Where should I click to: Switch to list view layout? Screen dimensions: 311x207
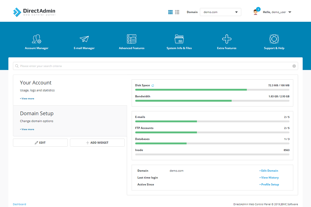tap(177, 12)
